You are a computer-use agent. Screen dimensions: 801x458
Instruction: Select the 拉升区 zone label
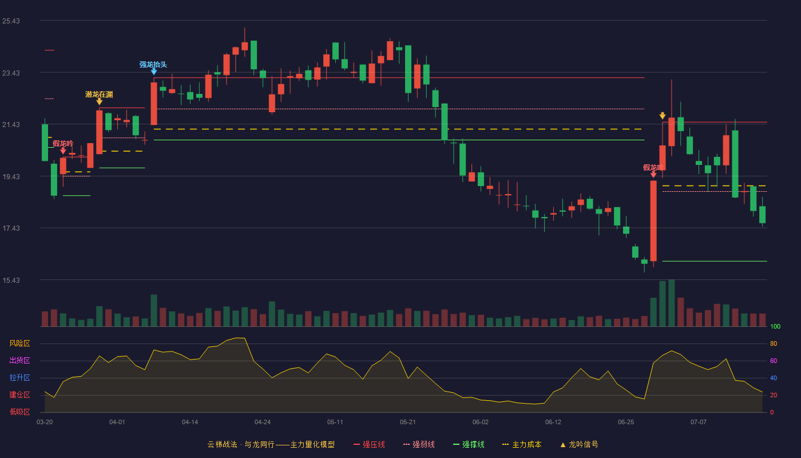[19, 378]
